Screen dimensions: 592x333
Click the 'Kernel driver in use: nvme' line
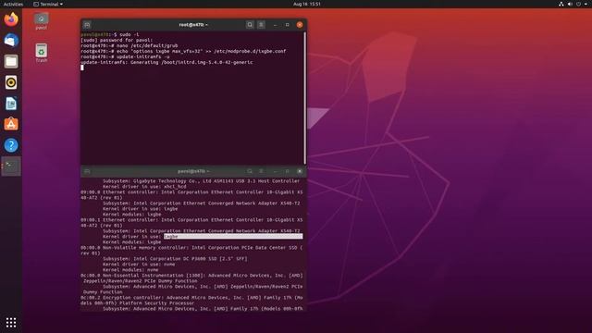coord(139,265)
